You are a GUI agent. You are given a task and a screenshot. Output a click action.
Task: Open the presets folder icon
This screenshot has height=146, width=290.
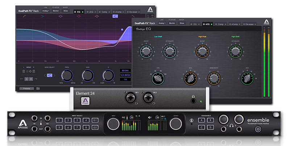38,88
